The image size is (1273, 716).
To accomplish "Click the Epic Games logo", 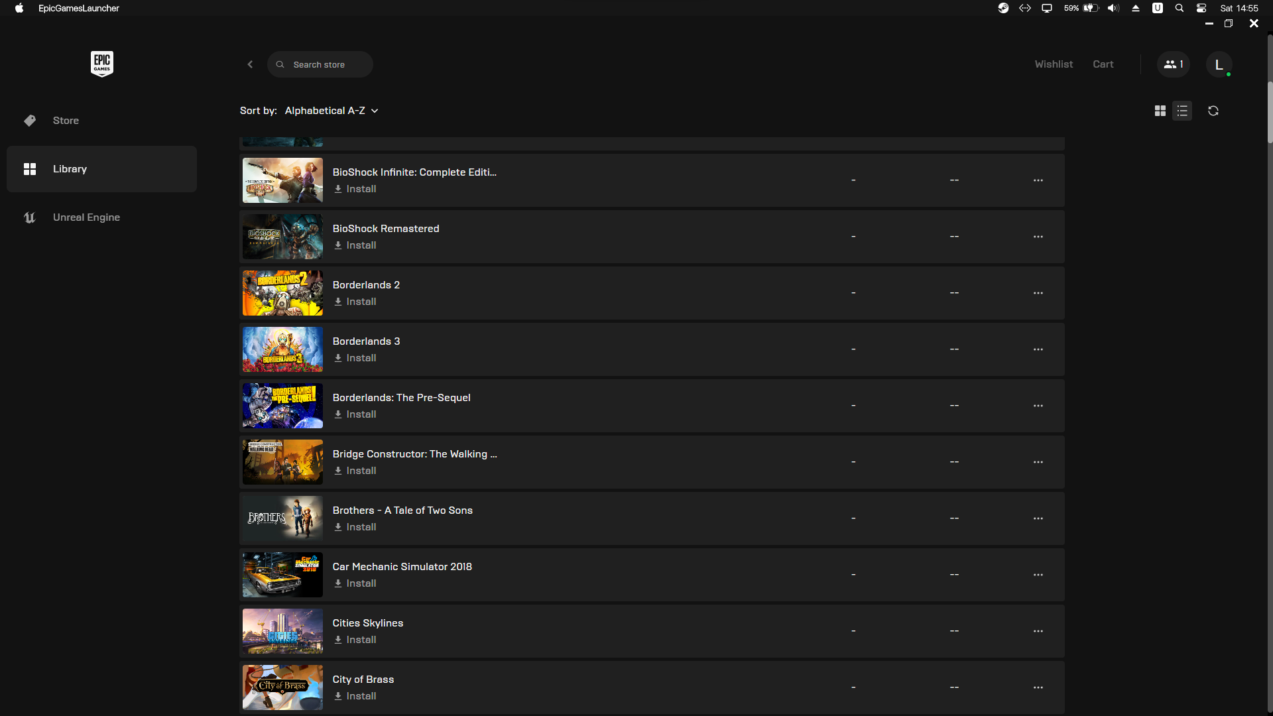I will pos(102,64).
